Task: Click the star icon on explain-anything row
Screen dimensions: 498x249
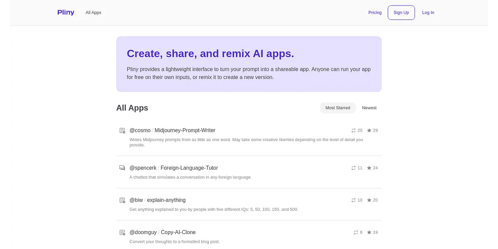Action: click(x=369, y=200)
